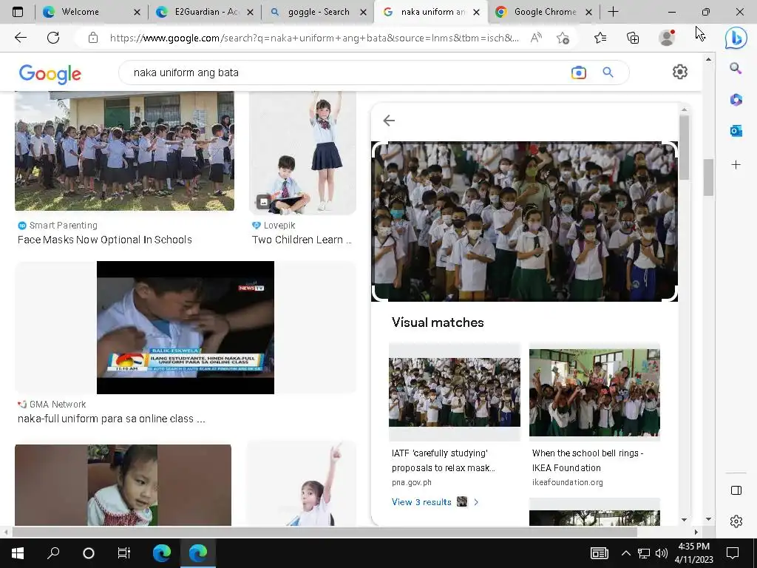This screenshot has height=568, width=757.
Task: Open the large masked students preview image
Action: (x=524, y=221)
